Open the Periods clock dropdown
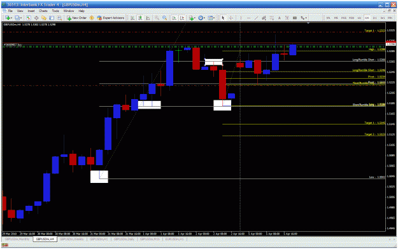This screenshot has width=398, height=249. [201, 18]
